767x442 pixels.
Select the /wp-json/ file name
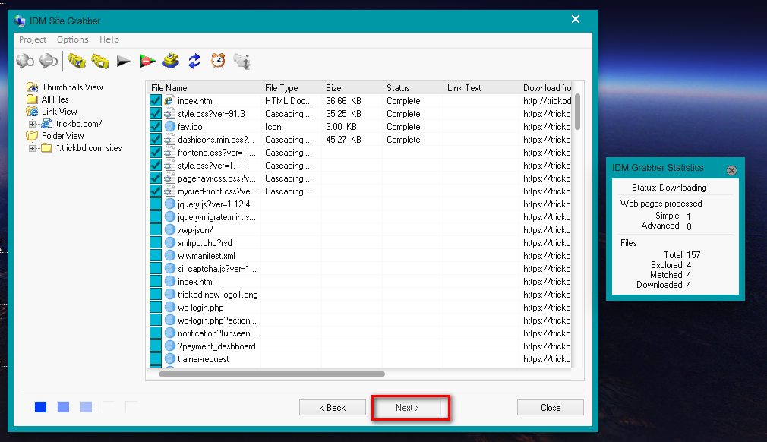coord(195,230)
